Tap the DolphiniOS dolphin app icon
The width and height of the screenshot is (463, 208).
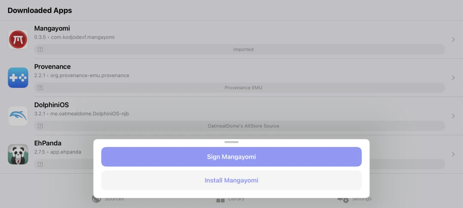tap(18, 116)
